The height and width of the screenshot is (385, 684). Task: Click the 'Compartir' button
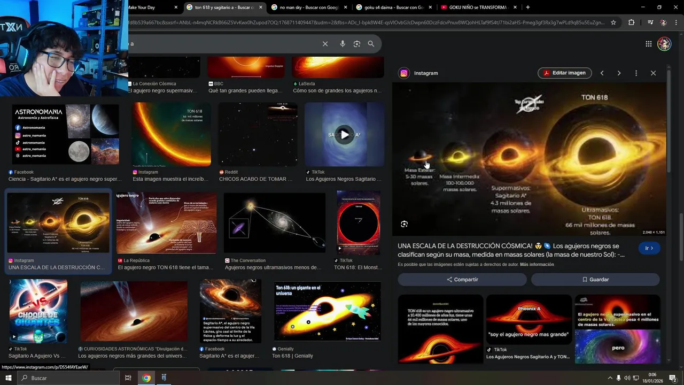click(462, 280)
